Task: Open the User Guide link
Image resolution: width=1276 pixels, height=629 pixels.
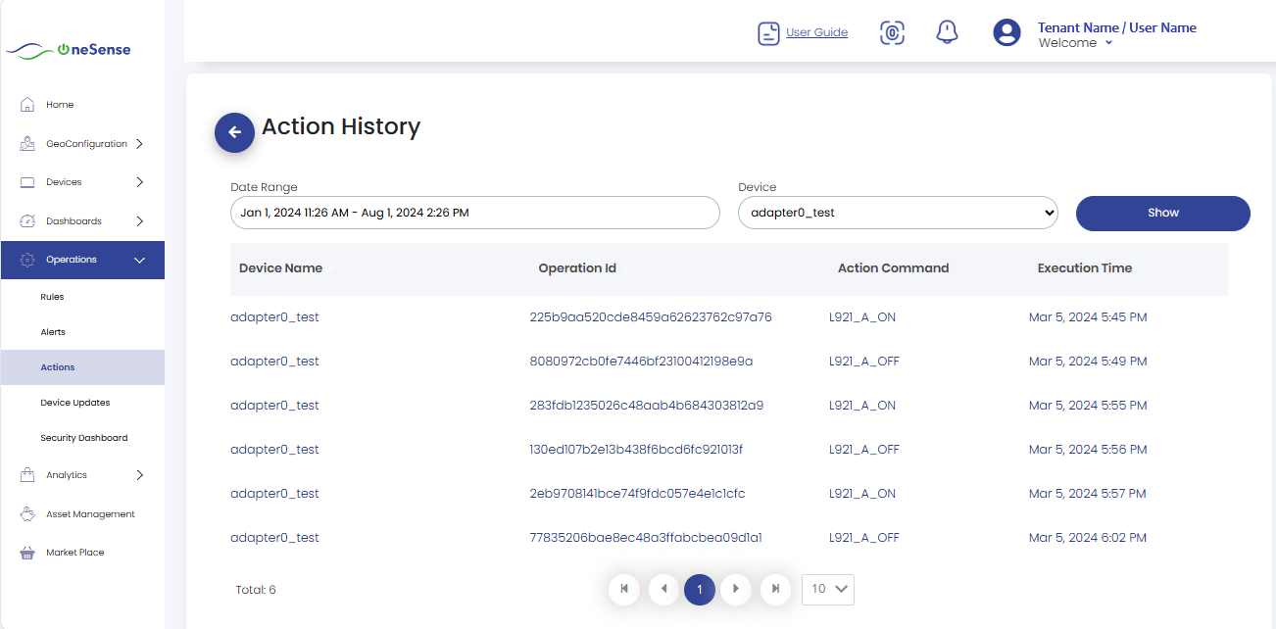Action: 816,32
